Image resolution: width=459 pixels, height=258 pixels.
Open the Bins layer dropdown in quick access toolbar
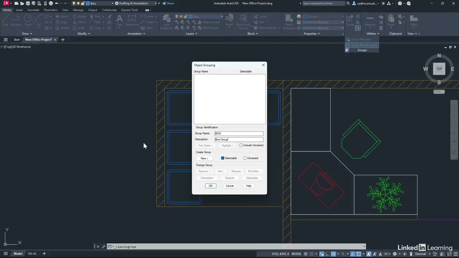point(112,3)
